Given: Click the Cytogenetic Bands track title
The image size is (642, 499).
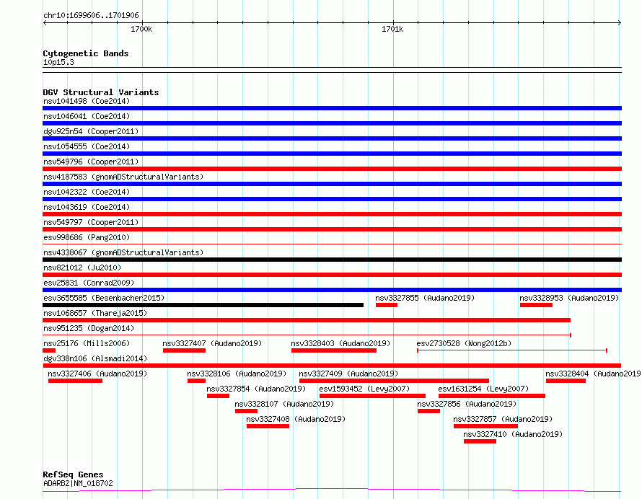Looking at the screenshot, I should click(x=86, y=53).
